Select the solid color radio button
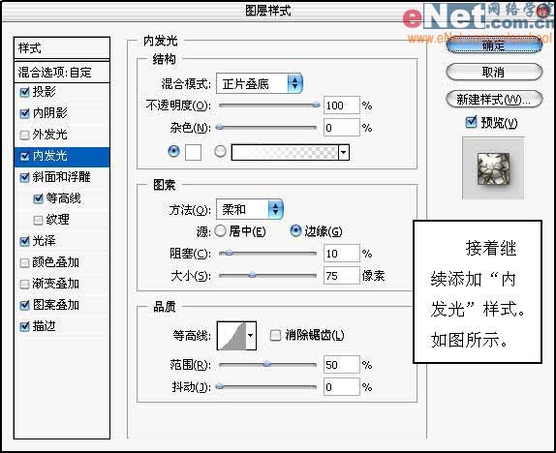556x453 pixels. click(173, 151)
